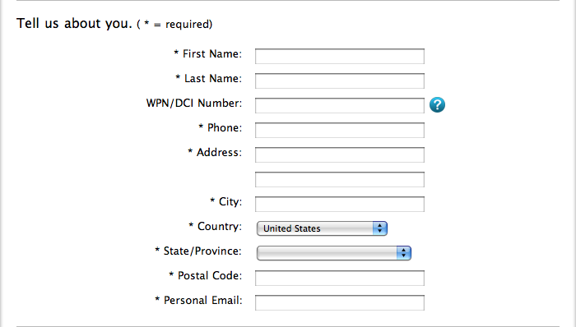
Task: Focus the first Address line field
Action: 340,154
